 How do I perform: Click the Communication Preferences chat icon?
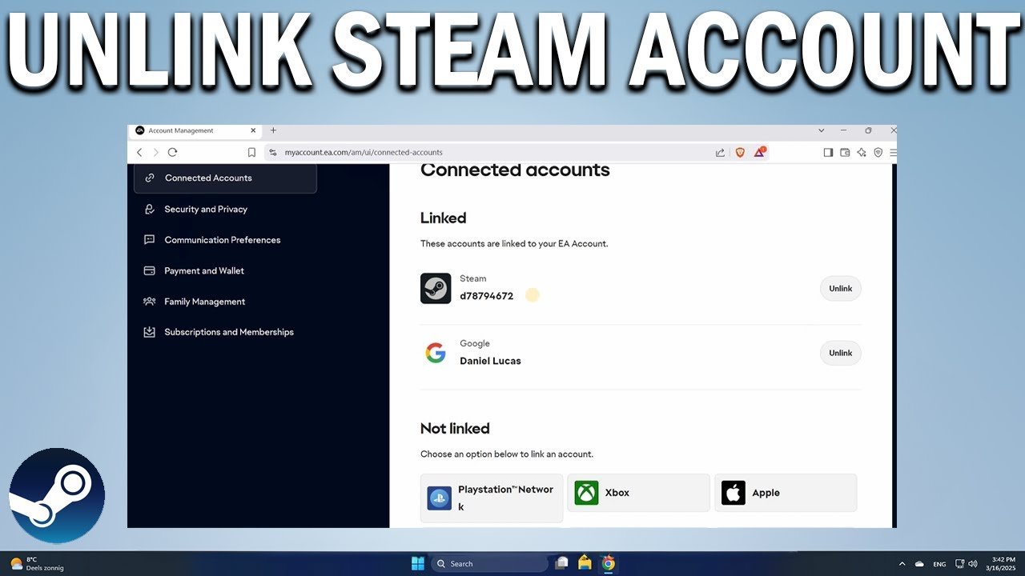pyautogui.click(x=149, y=240)
